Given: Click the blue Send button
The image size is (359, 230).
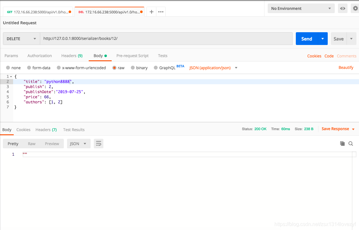Looking at the screenshot, I should coord(307,39).
